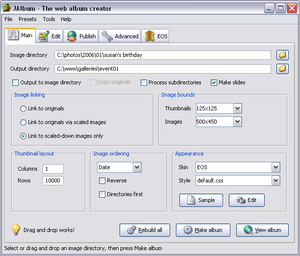Enable Process subdirectories checkbox
The image size is (300, 256).
click(x=144, y=82)
